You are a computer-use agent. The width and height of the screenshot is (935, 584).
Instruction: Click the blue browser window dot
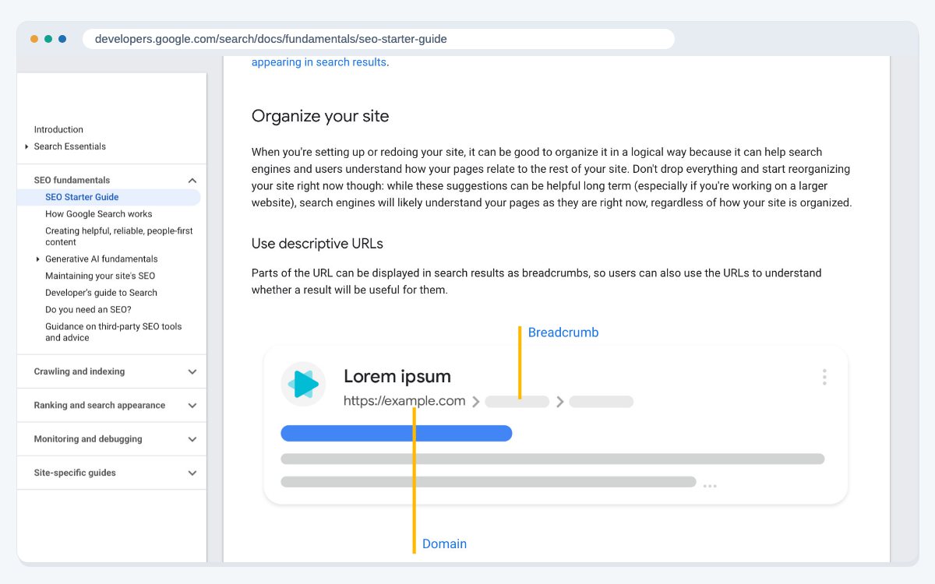coord(62,39)
